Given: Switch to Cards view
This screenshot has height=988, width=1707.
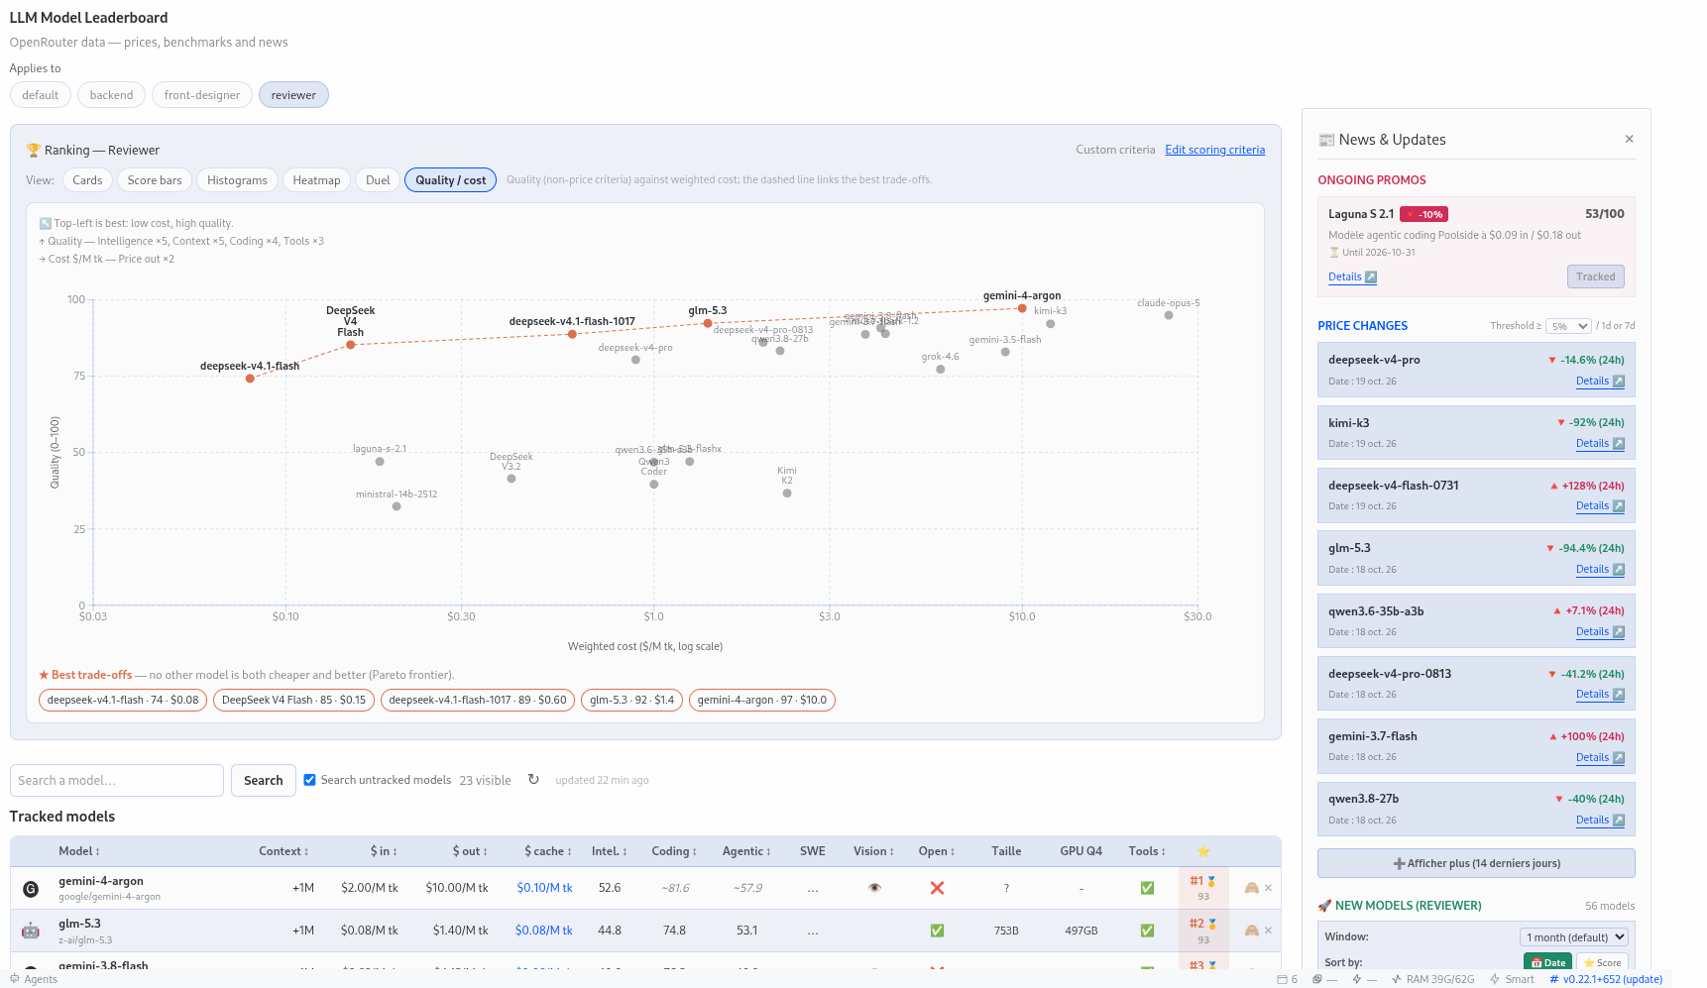Looking at the screenshot, I should point(87,180).
